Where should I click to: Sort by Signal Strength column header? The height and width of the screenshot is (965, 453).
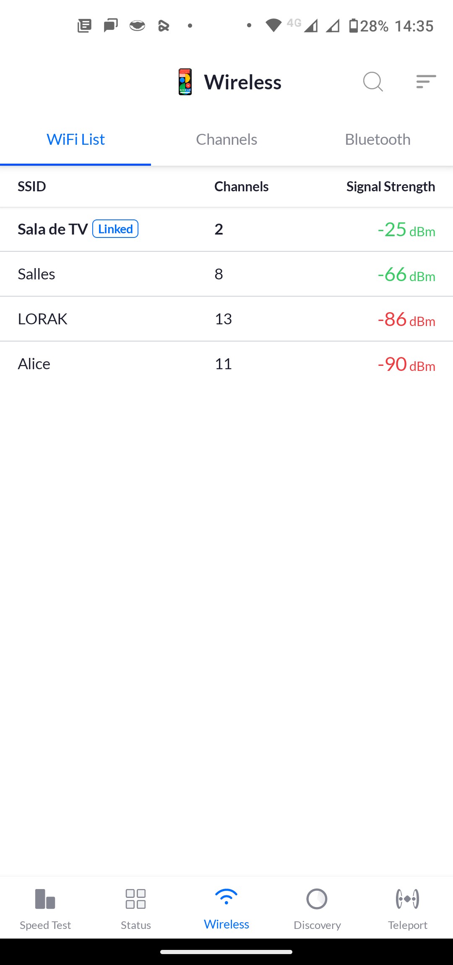coord(390,186)
